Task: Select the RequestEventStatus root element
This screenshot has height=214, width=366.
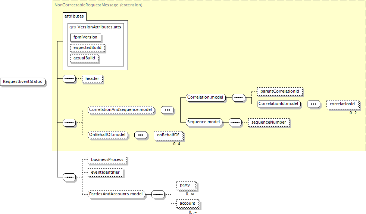Action: 23,82
